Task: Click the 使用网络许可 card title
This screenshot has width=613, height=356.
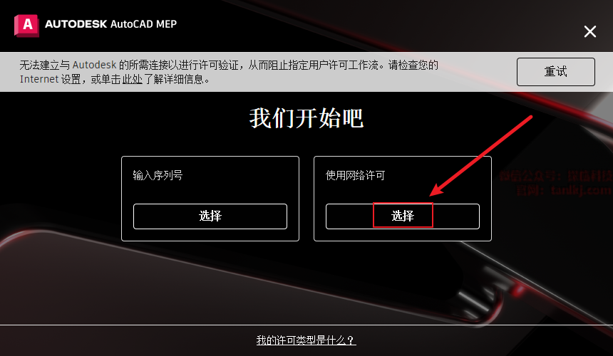Action: pyautogui.click(x=356, y=175)
